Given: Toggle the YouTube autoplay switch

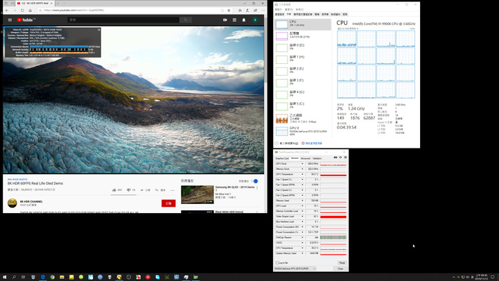Looking at the screenshot, I should pos(255,181).
